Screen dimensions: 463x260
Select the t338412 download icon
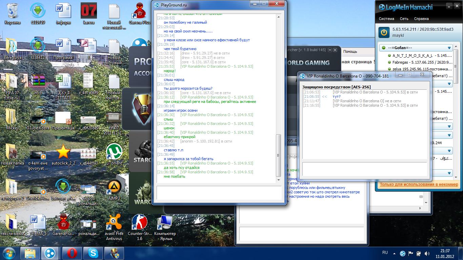point(38,49)
